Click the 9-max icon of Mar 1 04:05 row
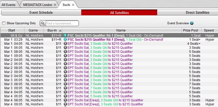This screenshot has width=218, height=107. 65,44
